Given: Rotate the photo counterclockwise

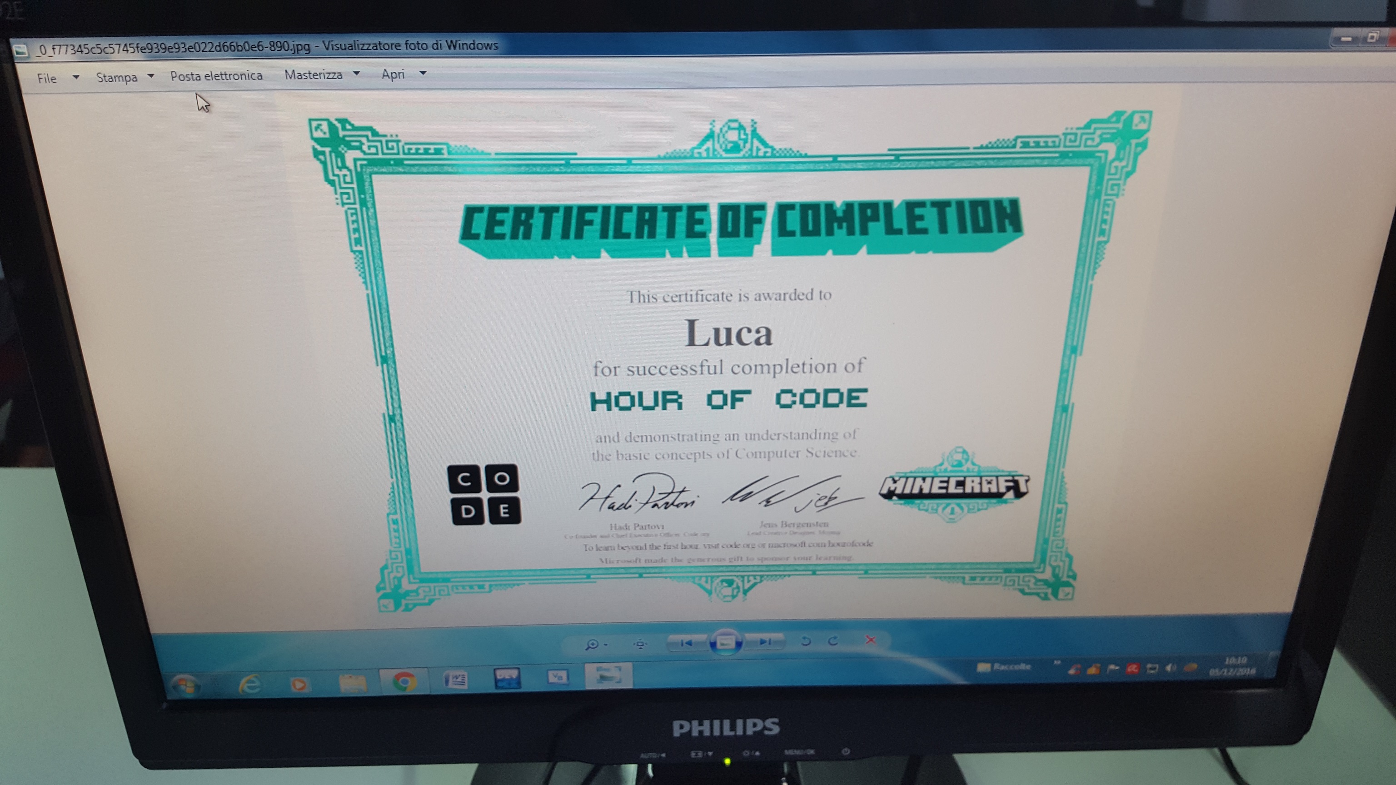Looking at the screenshot, I should point(806,641).
